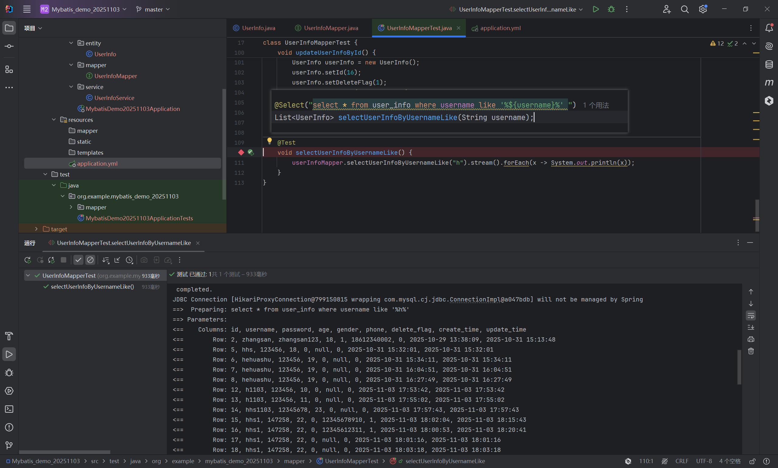Toggle show ignored tests filter
778x468 pixels.
(90, 260)
